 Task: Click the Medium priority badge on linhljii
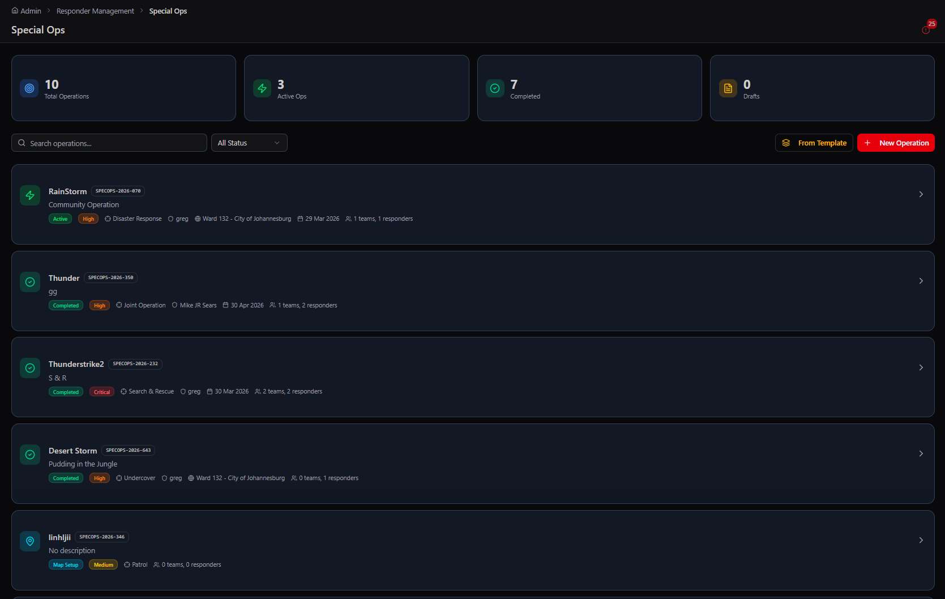coord(104,565)
